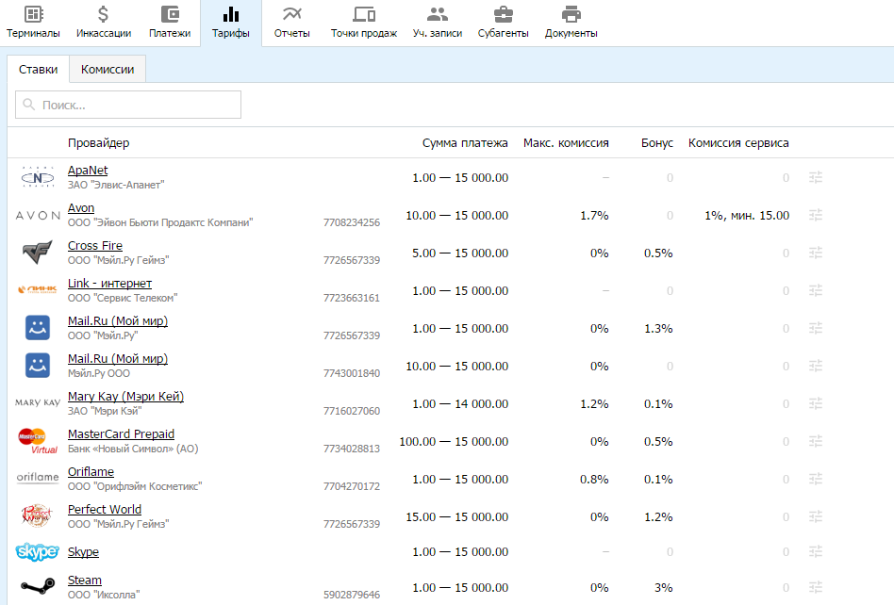Viewport: 894px width, 605px height.
Task: Click the Mary Kay logo
Action: pyautogui.click(x=38, y=402)
